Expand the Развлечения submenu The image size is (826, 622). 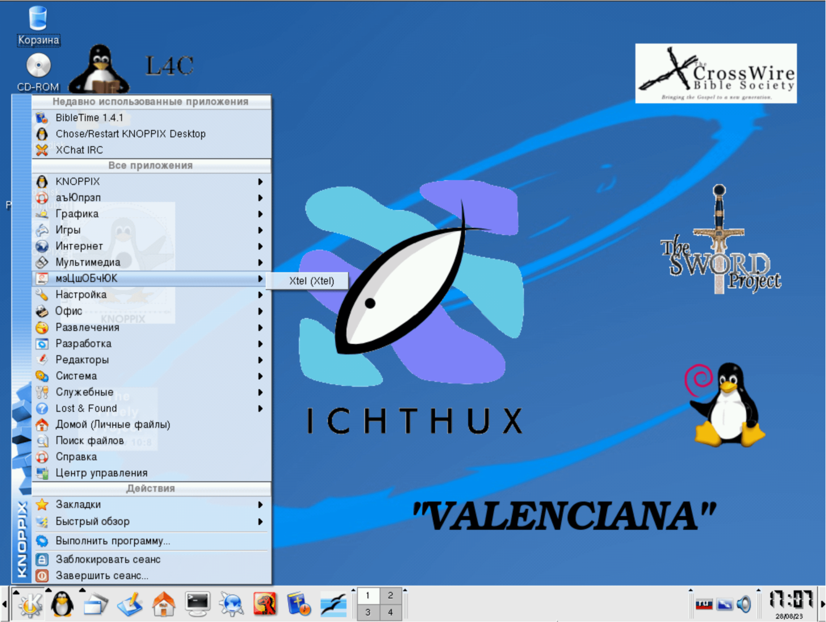tap(152, 328)
